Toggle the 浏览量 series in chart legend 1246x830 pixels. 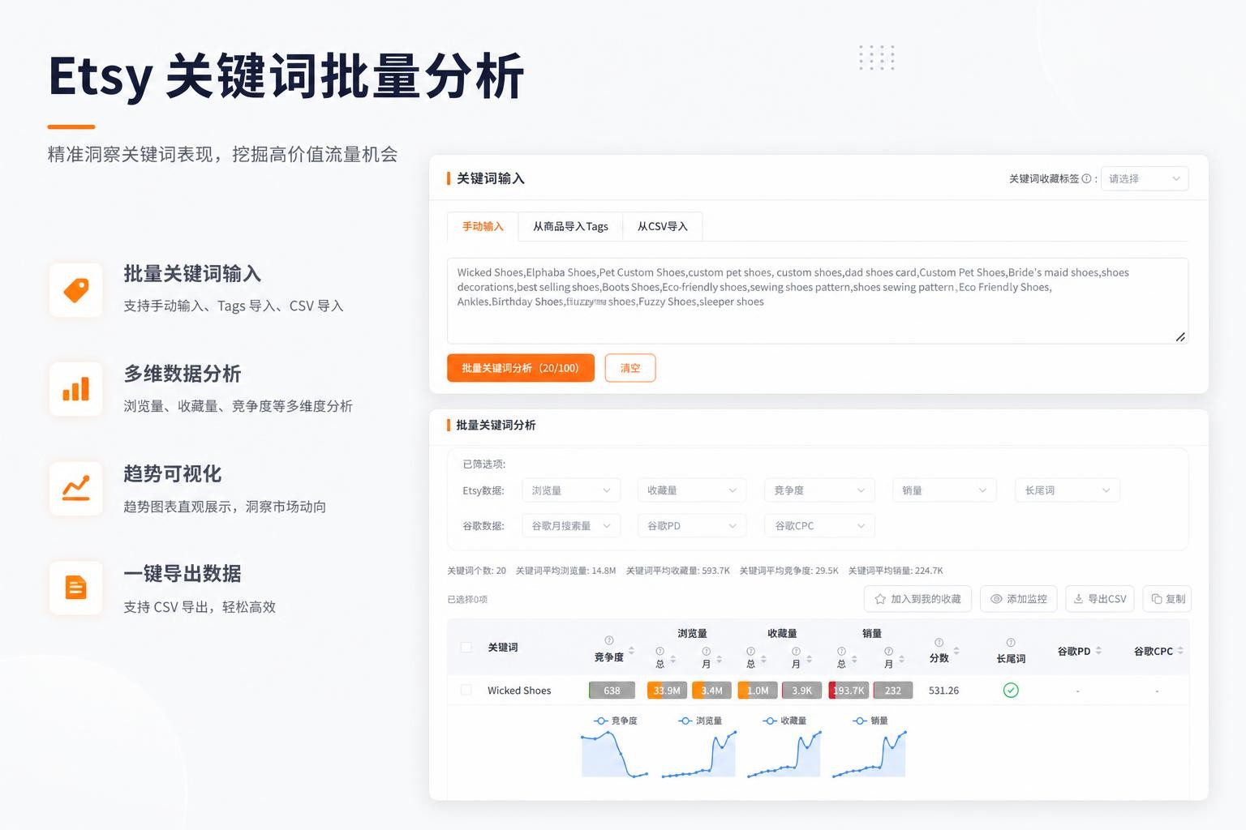700,721
